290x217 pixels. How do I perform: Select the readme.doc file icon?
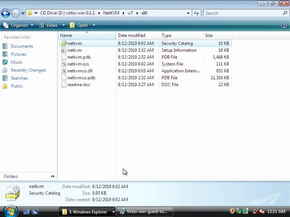tap(64, 85)
